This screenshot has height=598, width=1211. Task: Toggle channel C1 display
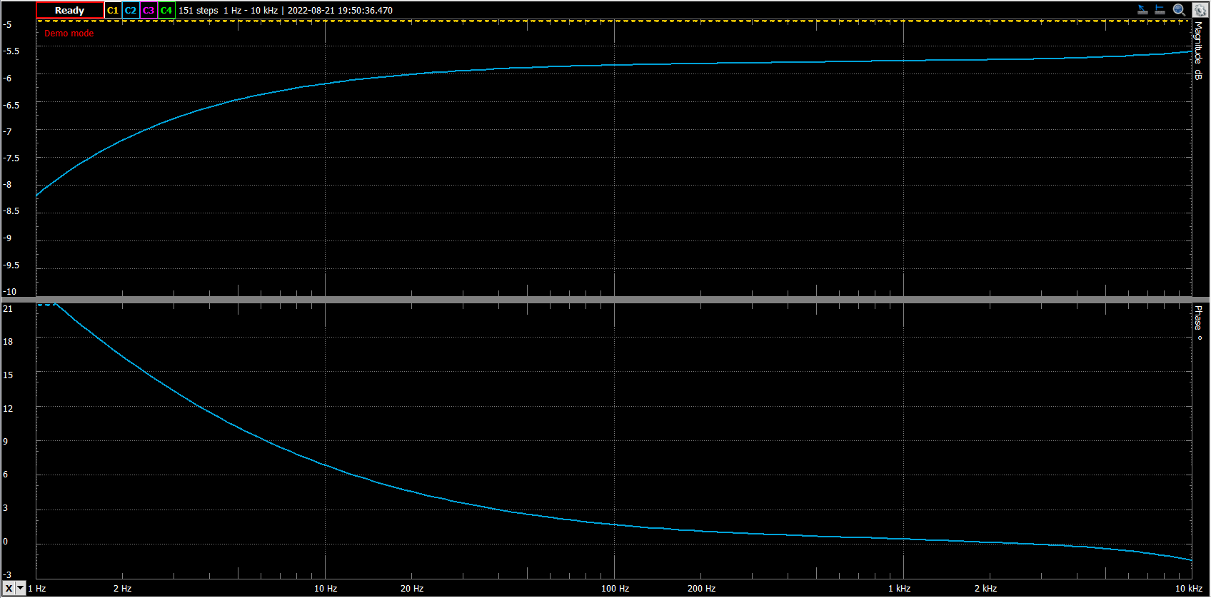[113, 11]
